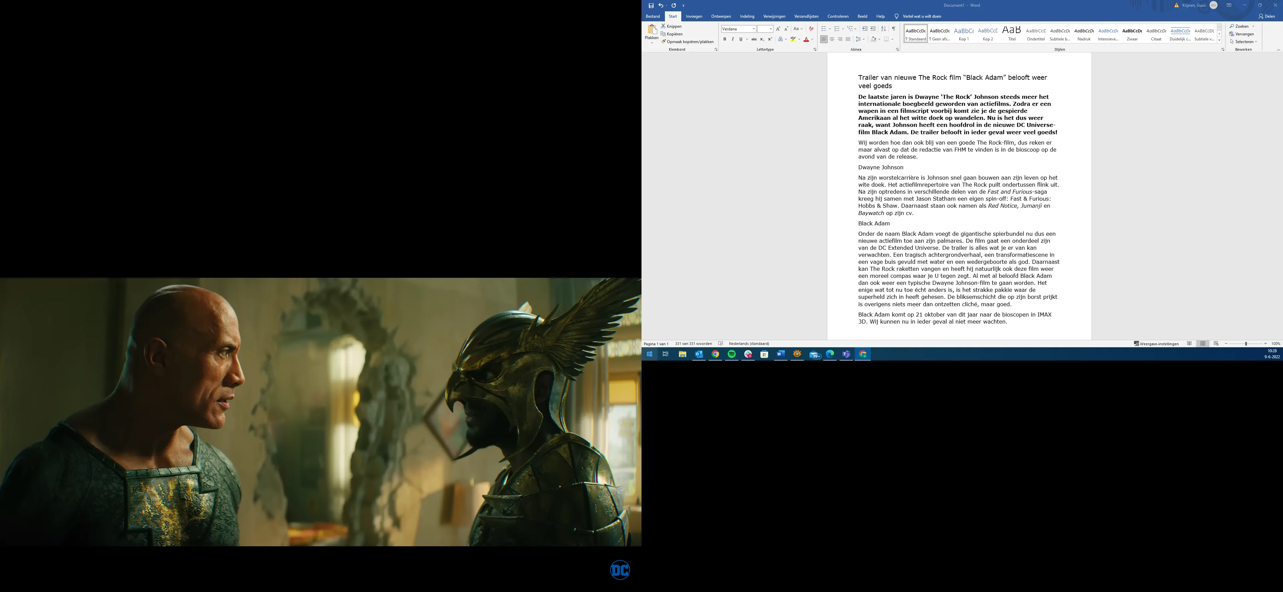Click Zoeken in the Bewerken group

[x=1239, y=26]
